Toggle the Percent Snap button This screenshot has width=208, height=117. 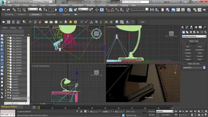tap(117, 10)
